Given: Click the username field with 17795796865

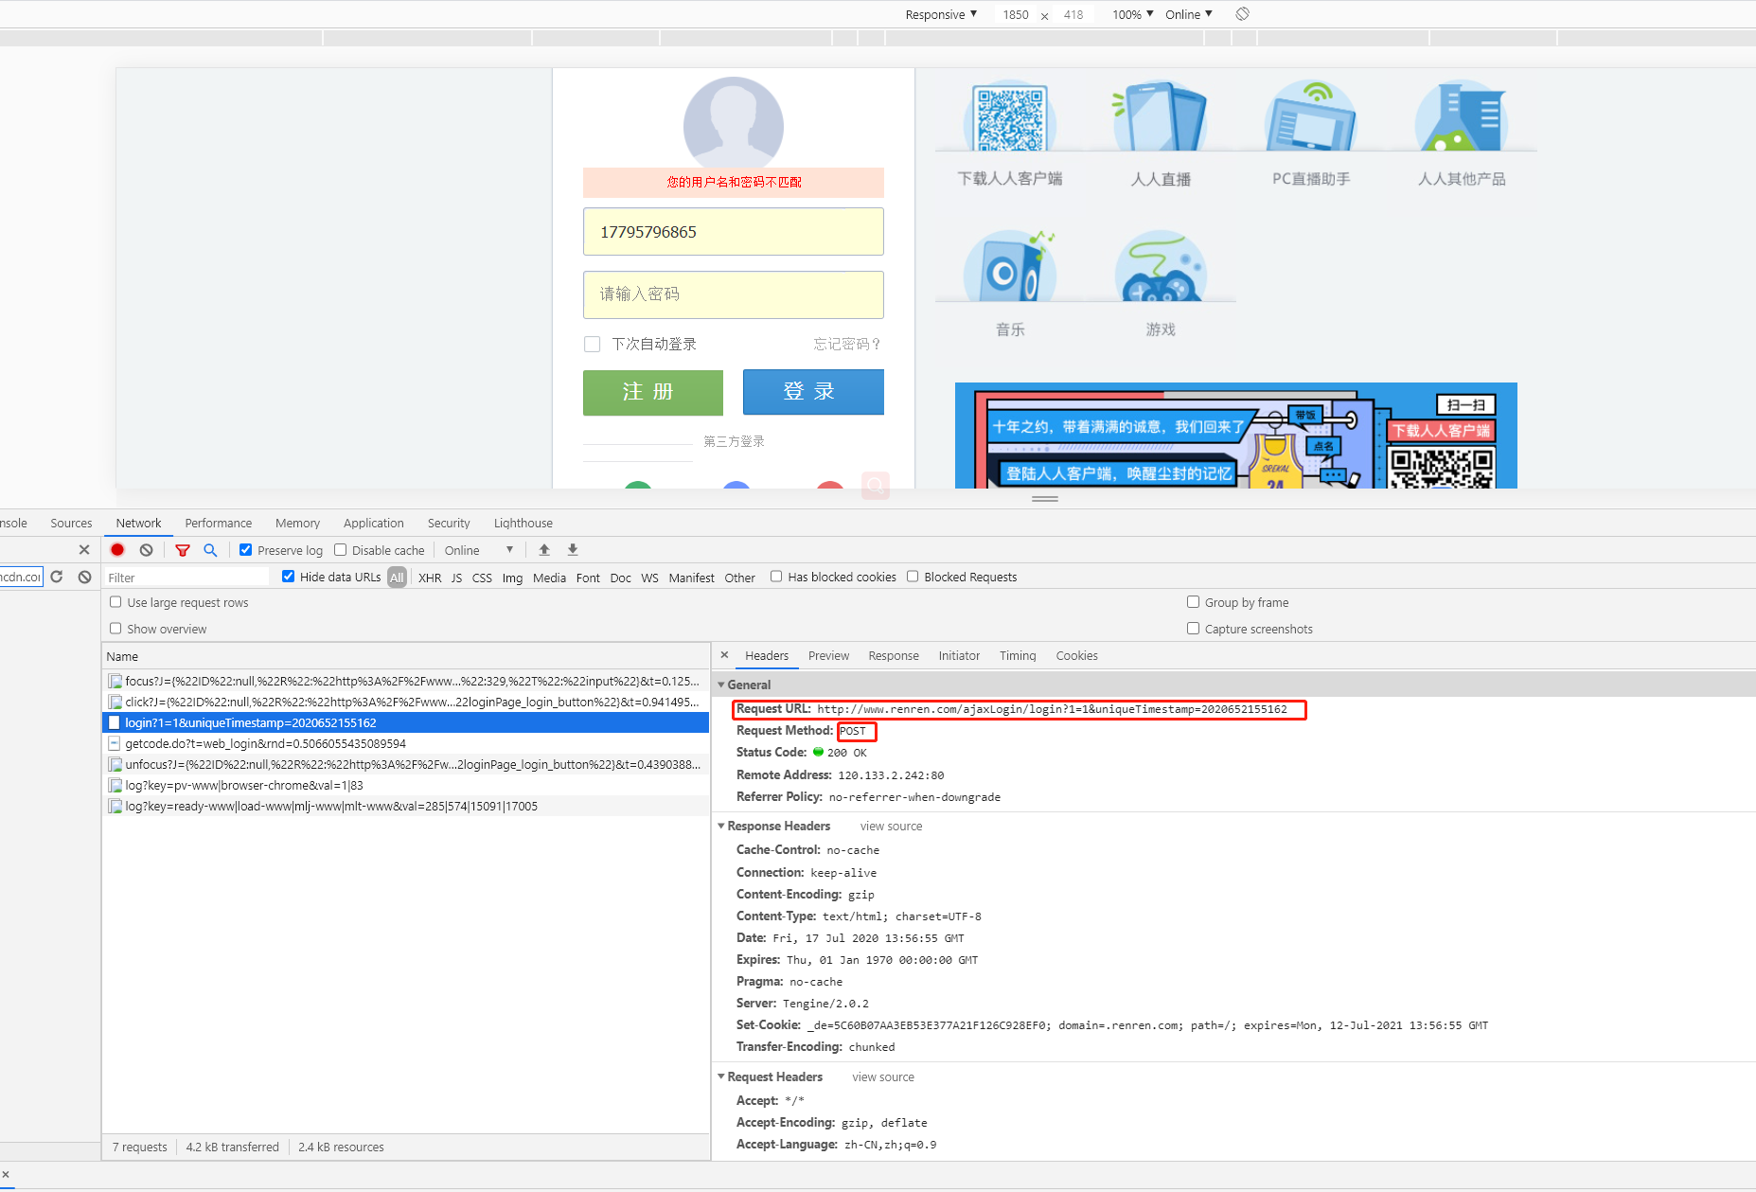Looking at the screenshot, I should 734,232.
